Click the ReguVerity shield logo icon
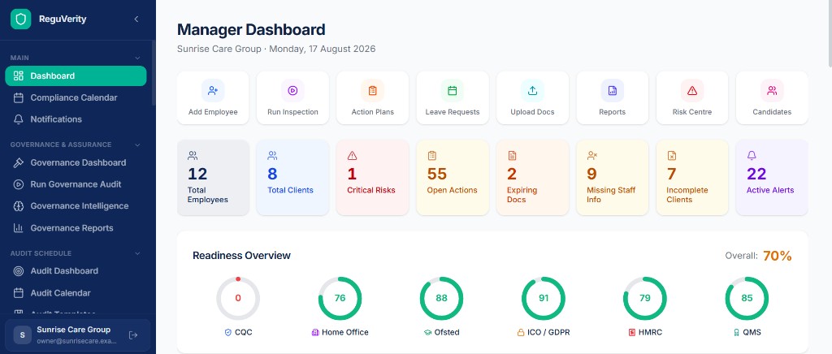Screen dimensions: 832x354 click(x=20, y=19)
